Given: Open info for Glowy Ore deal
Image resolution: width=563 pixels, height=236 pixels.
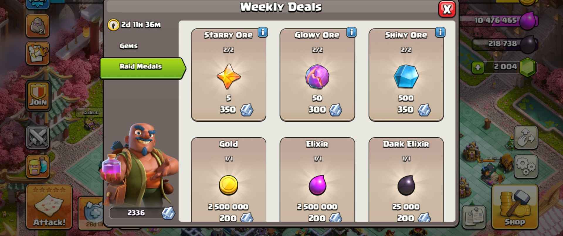Looking at the screenshot, I should click(x=351, y=32).
